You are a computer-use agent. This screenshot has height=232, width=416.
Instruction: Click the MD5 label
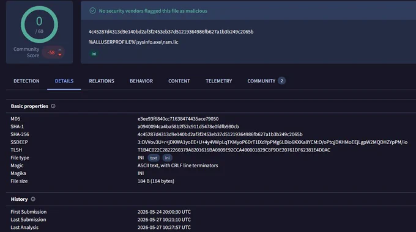(15, 118)
